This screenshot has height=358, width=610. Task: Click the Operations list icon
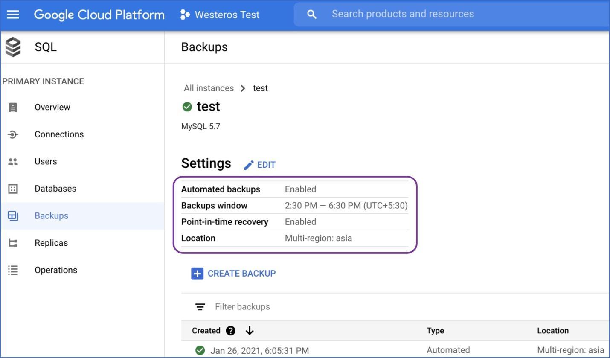tap(13, 270)
